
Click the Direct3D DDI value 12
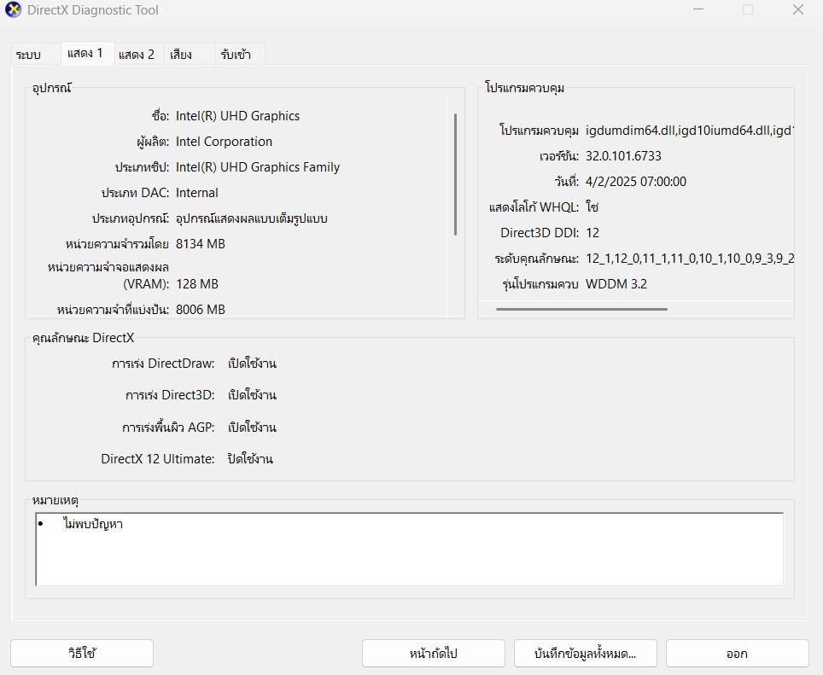592,232
